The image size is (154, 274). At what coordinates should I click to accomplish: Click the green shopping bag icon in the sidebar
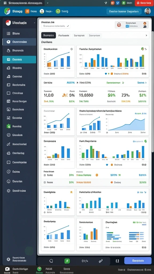(x=8, y=126)
